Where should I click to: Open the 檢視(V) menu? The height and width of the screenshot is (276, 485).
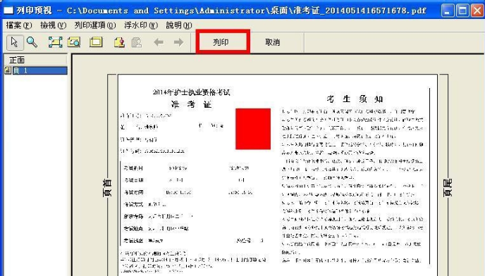53,25
